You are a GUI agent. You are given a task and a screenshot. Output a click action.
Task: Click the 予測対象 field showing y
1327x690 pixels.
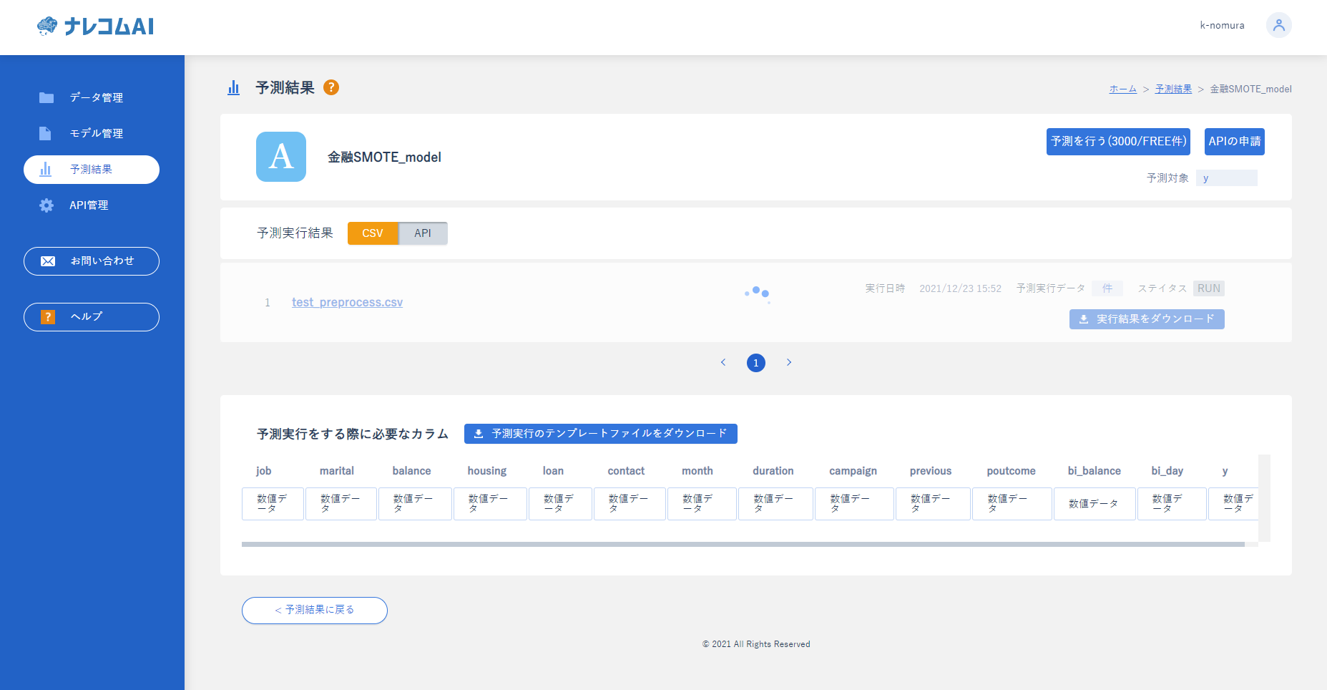tap(1226, 178)
